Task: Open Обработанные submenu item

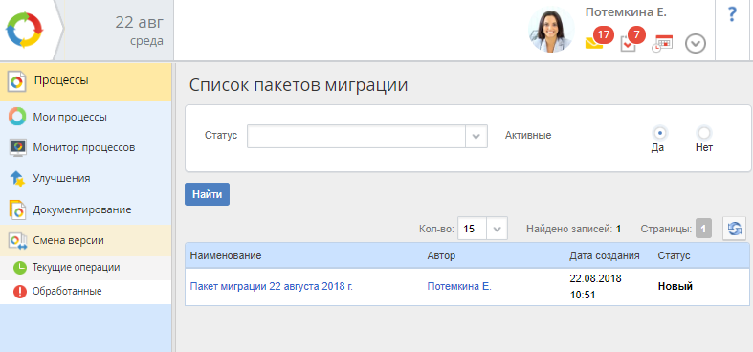Action: (85, 292)
